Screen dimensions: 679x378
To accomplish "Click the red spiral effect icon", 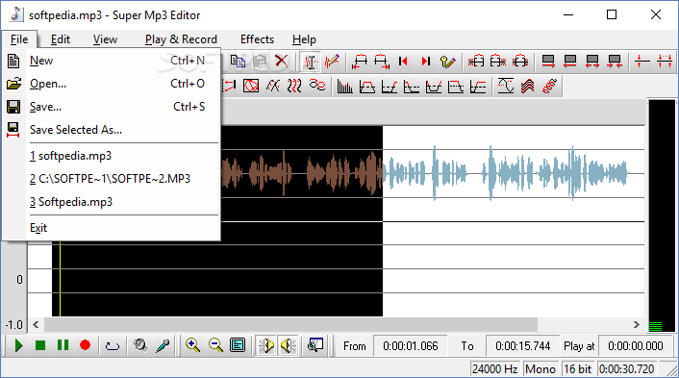I will (549, 87).
